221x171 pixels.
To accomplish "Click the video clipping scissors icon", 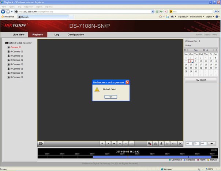I will point(167,144).
